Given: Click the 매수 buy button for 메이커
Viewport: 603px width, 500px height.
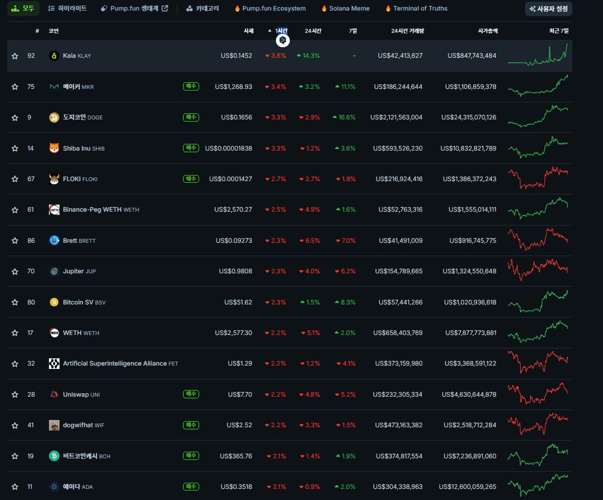Looking at the screenshot, I should pyautogui.click(x=191, y=87).
